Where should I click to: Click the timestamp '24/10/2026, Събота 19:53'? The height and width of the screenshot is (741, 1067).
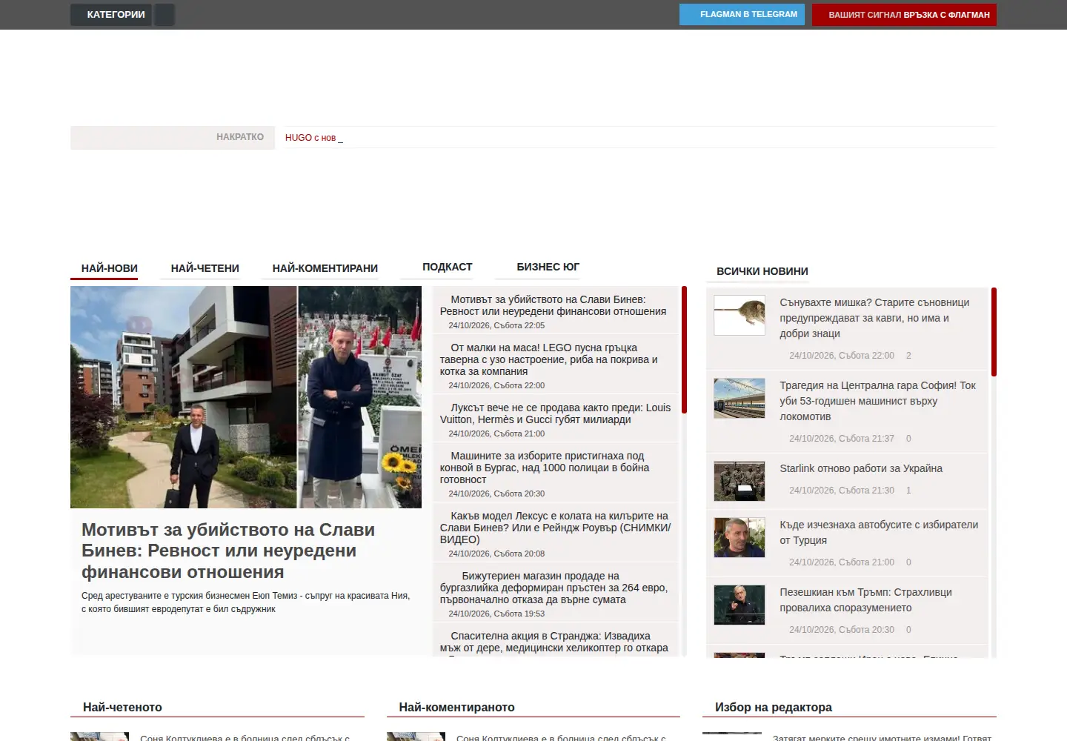click(496, 614)
